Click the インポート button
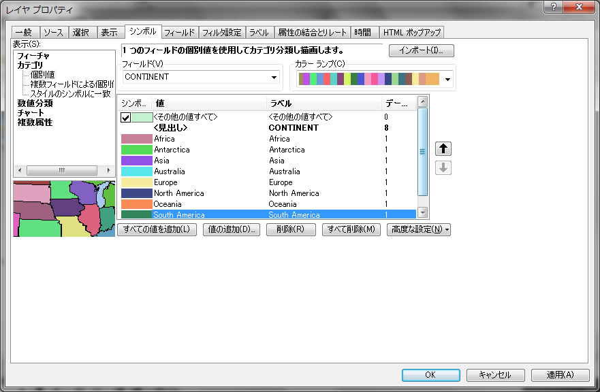Image resolution: width=600 pixels, height=392 pixels. (421, 51)
